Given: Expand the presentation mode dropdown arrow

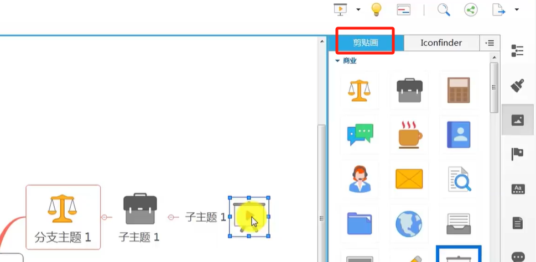Looking at the screenshot, I should 358,9.
